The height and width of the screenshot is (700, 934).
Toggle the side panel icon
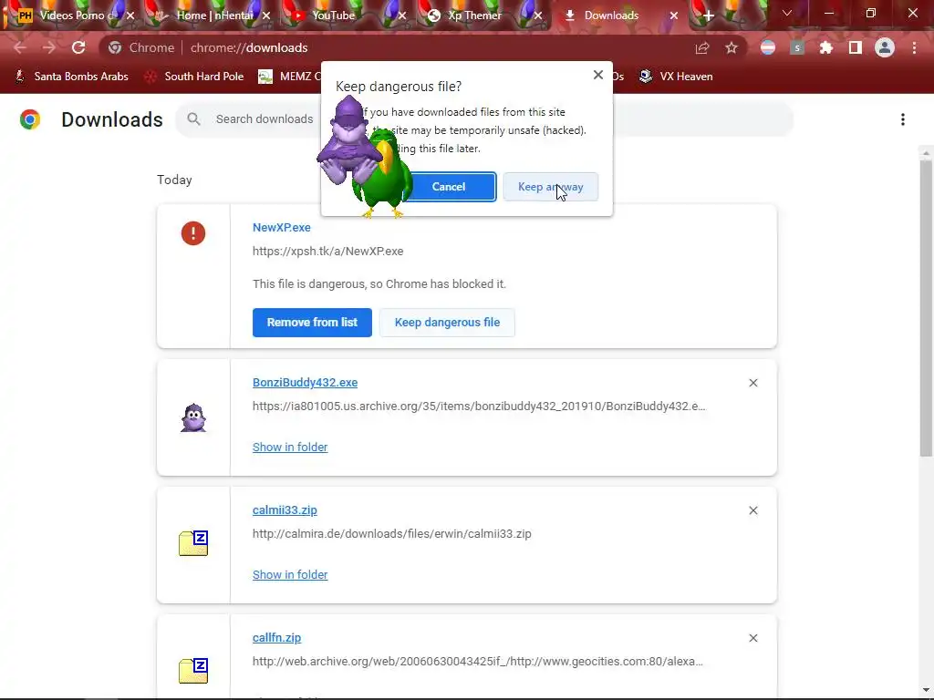[856, 47]
